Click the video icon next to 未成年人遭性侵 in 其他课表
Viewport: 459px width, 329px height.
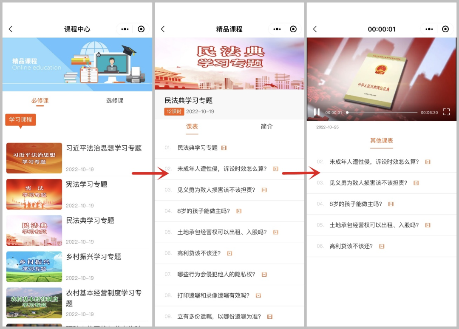tap(428, 162)
